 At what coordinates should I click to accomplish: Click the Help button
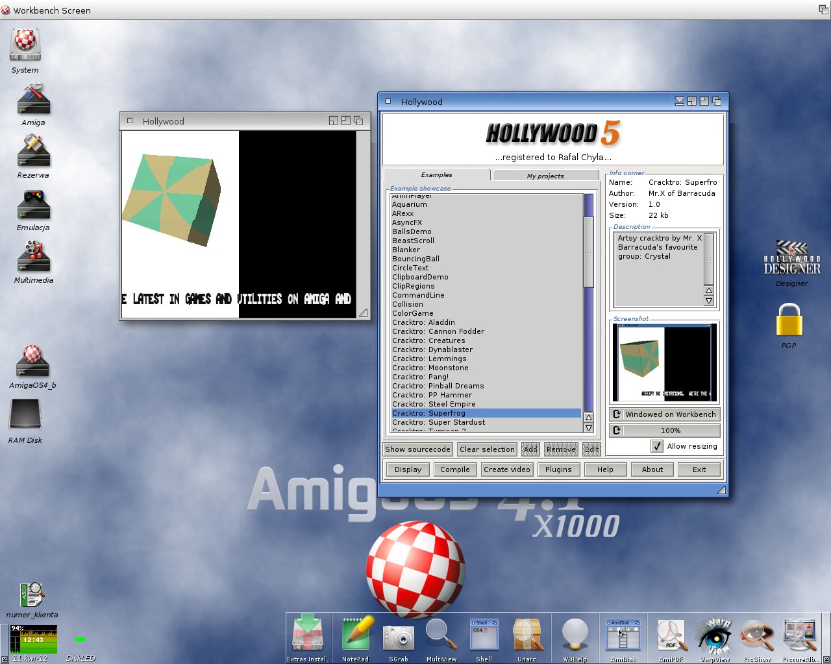pos(605,469)
